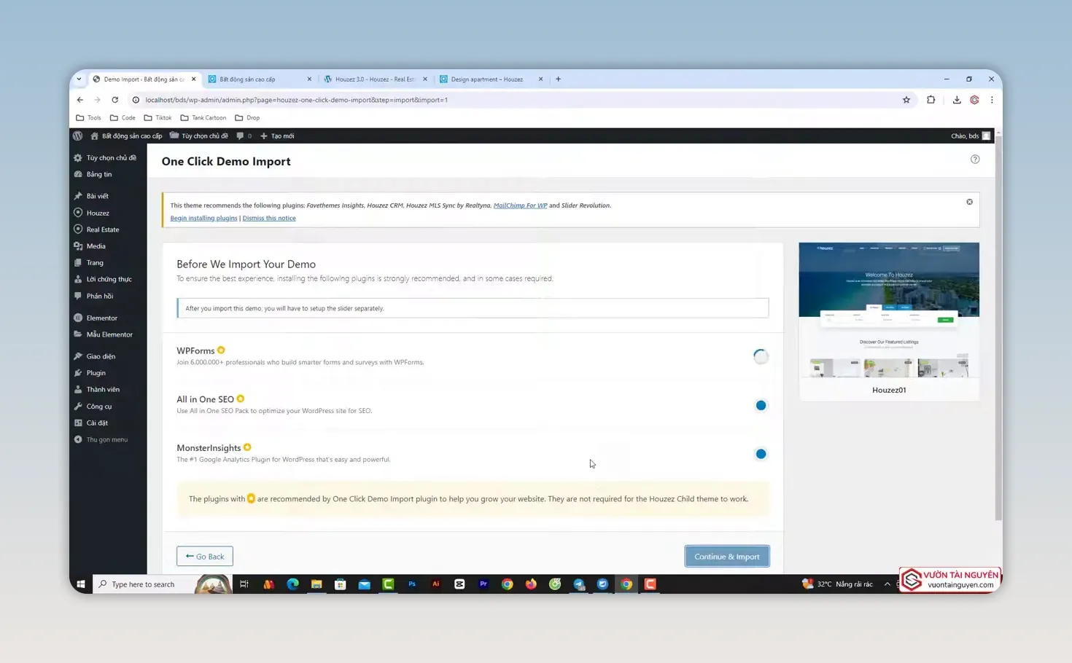Open File Explorer from taskbar
The image size is (1072, 663).
(x=316, y=584)
